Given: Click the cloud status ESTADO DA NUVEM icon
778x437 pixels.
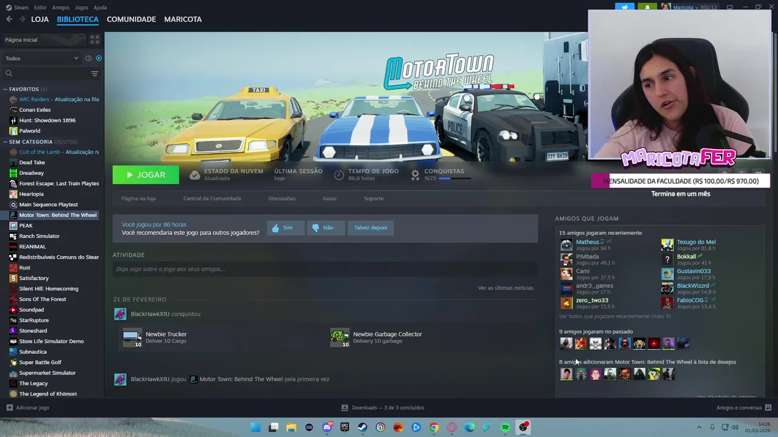Looking at the screenshot, I should [x=194, y=175].
